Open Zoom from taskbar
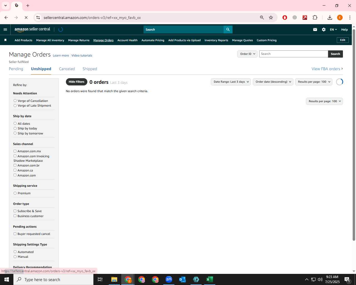356x285 pixels. tap(169, 279)
